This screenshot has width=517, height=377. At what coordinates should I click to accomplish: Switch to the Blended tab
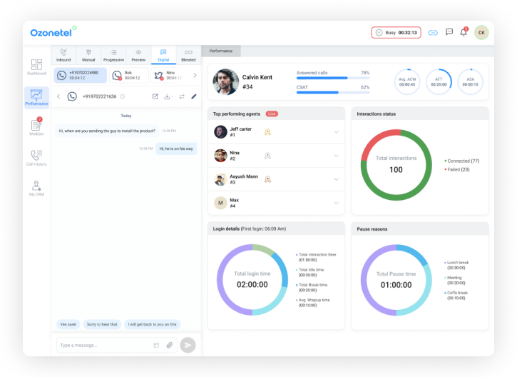pos(188,55)
